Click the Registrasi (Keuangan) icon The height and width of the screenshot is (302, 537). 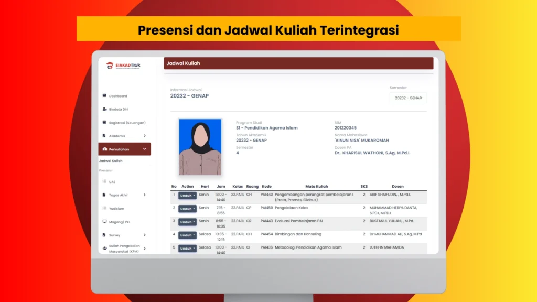pyautogui.click(x=104, y=122)
